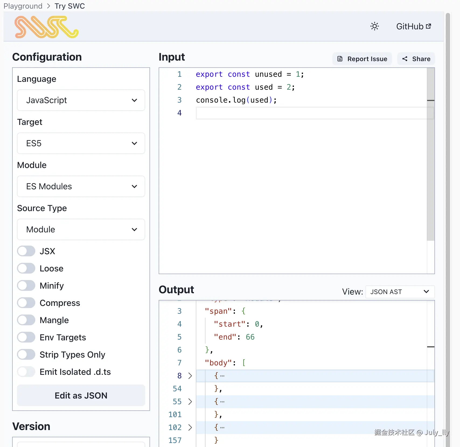Toggle light theme with sun icon
460x447 pixels.
pos(374,26)
